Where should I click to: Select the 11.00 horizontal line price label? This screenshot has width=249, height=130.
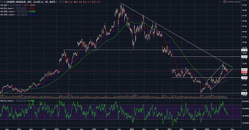tap(244, 93)
